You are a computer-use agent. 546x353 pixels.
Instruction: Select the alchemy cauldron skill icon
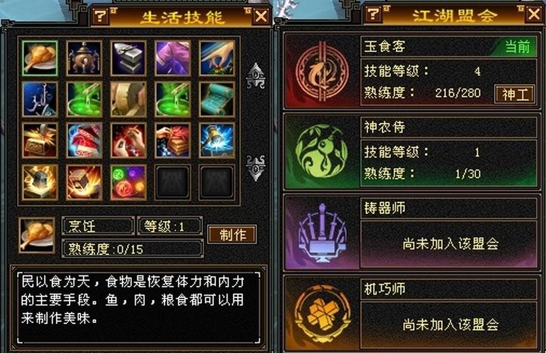[84, 58]
